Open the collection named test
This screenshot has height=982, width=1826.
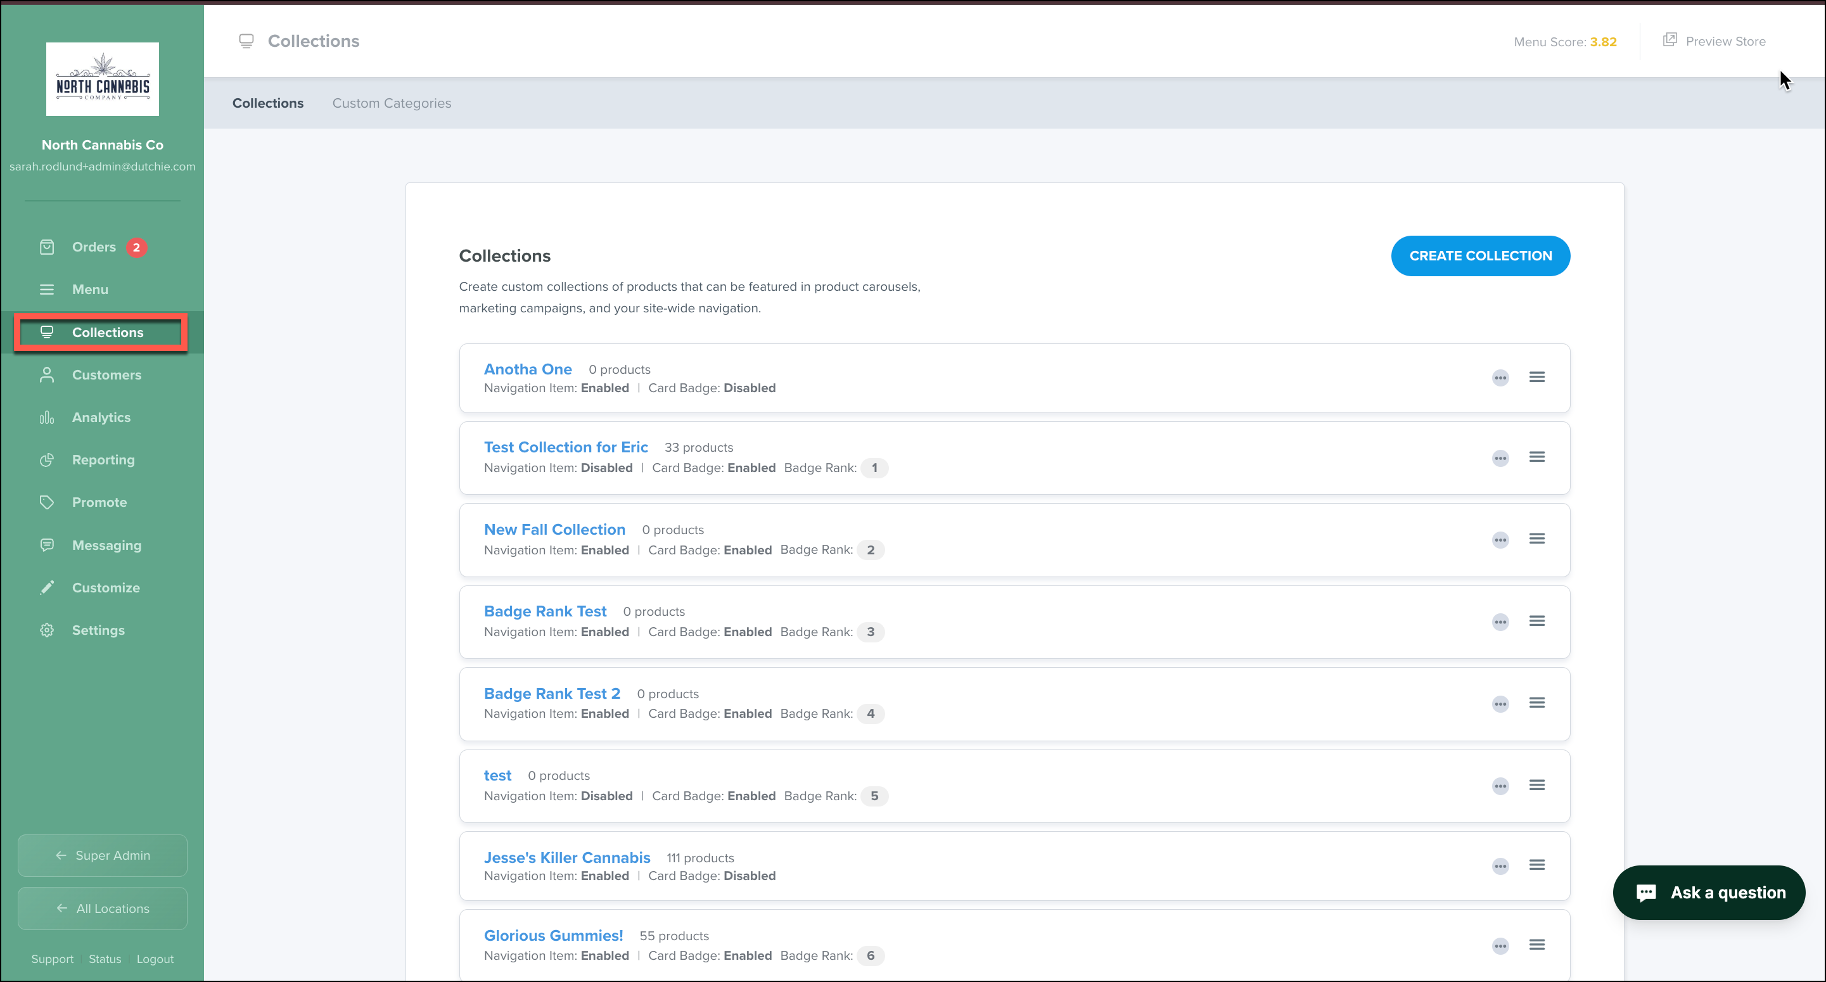tap(497, 775)
